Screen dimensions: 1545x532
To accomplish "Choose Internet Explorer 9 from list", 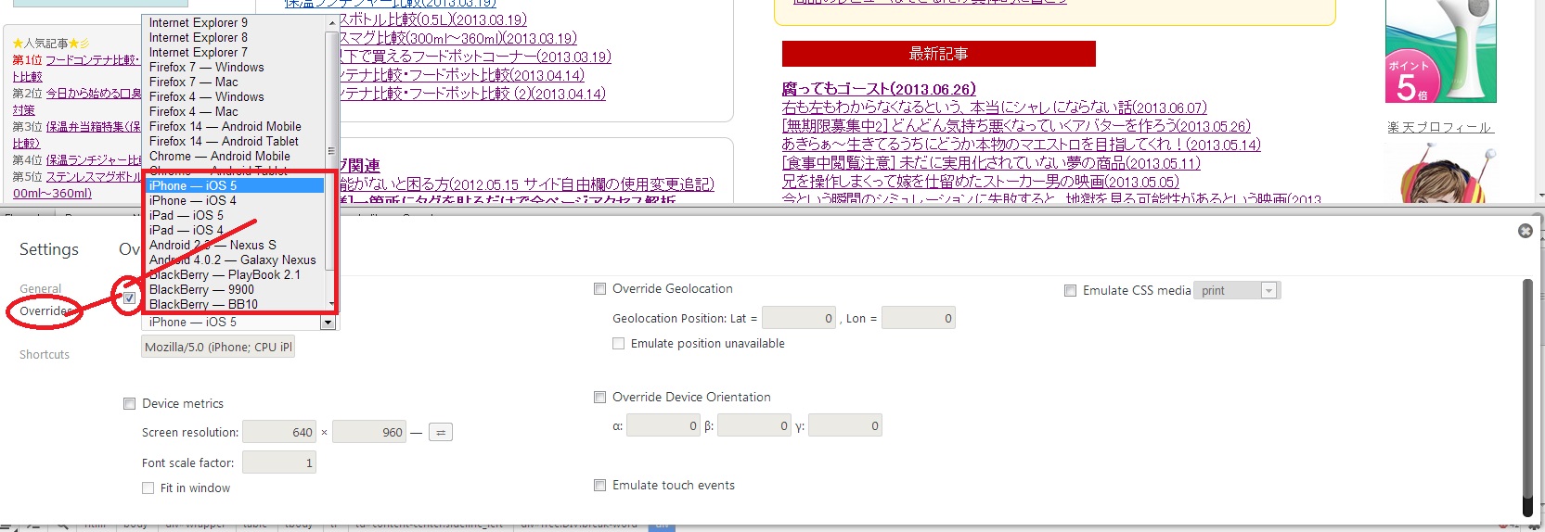I will tap(199, 22).
